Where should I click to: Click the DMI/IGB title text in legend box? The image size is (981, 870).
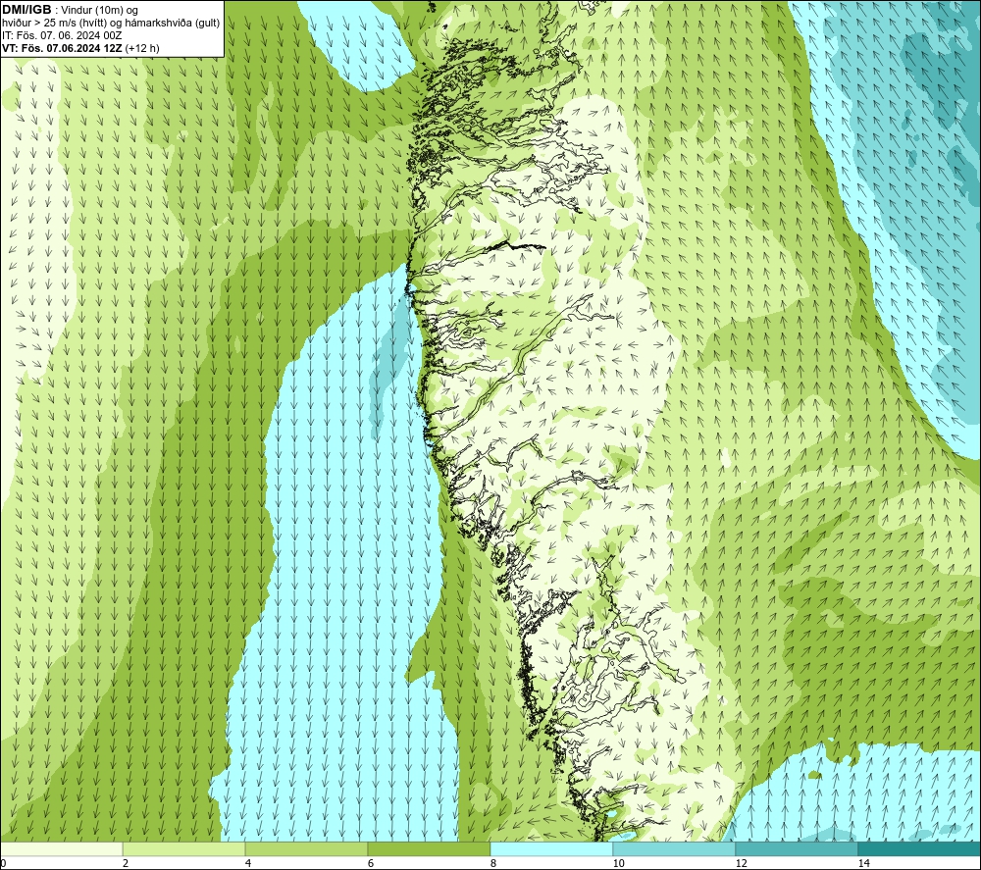(x=26, y=10)
